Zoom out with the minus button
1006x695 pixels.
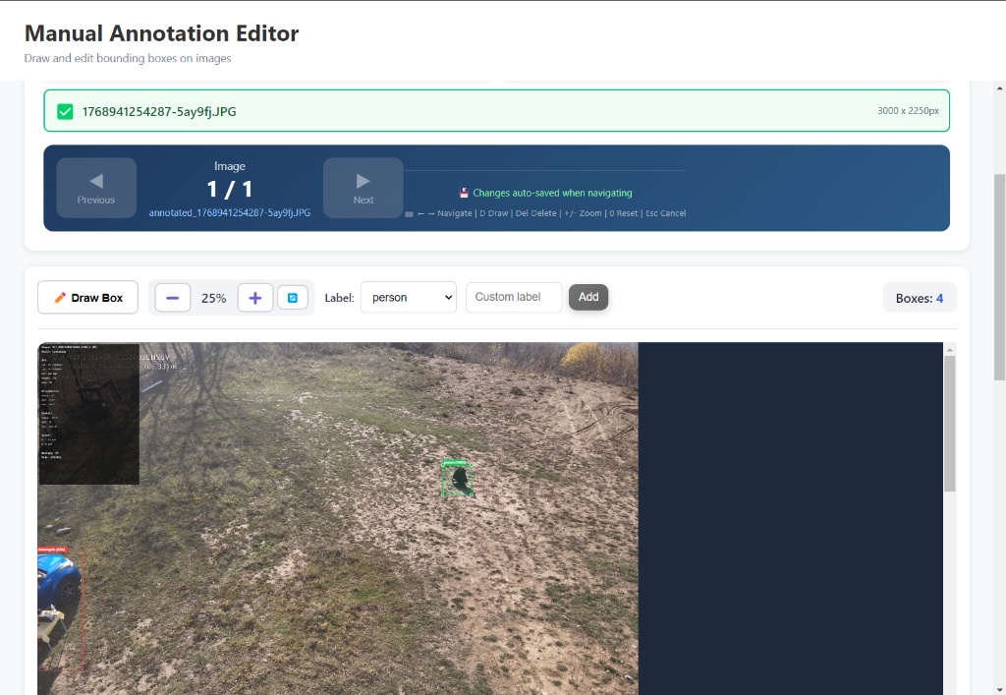click(x=173, y=298)
